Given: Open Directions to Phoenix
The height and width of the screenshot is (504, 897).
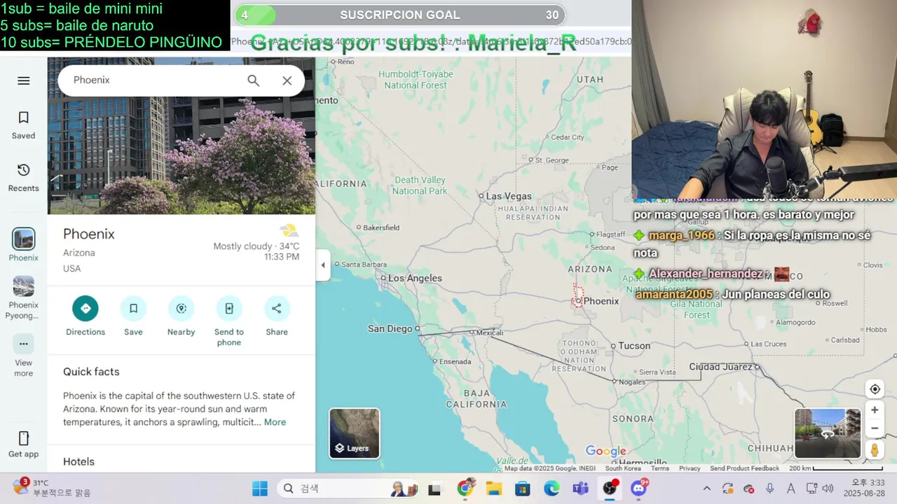Looking at the screenshot, I should coord(85,316).
